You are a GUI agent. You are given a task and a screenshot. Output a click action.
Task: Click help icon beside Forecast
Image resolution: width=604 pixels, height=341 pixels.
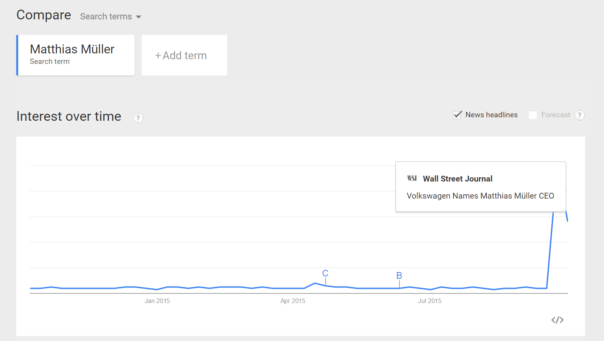(580, 115)
